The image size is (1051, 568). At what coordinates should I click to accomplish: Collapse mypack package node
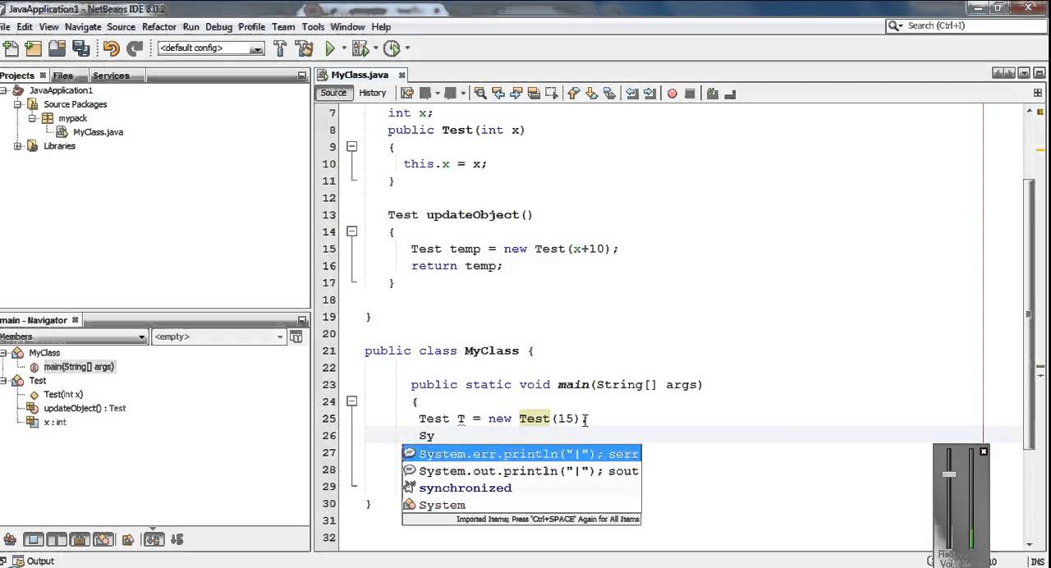[32, 118]
